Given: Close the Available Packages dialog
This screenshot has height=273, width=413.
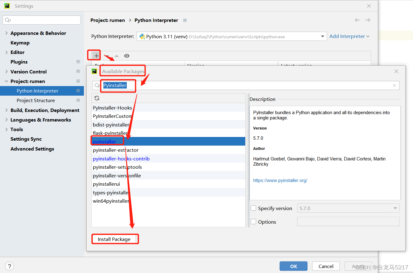Looking at the screenshot, I should coord(396,71).
